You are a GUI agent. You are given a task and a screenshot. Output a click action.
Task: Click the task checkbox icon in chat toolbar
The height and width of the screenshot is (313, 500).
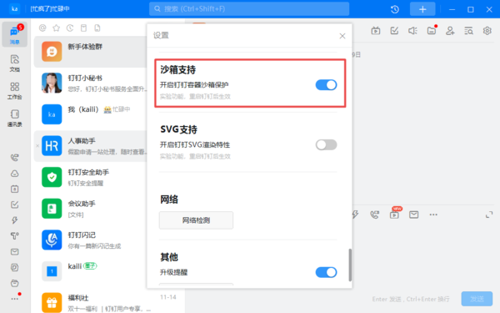pyautogui.click(x=394, y=31)
